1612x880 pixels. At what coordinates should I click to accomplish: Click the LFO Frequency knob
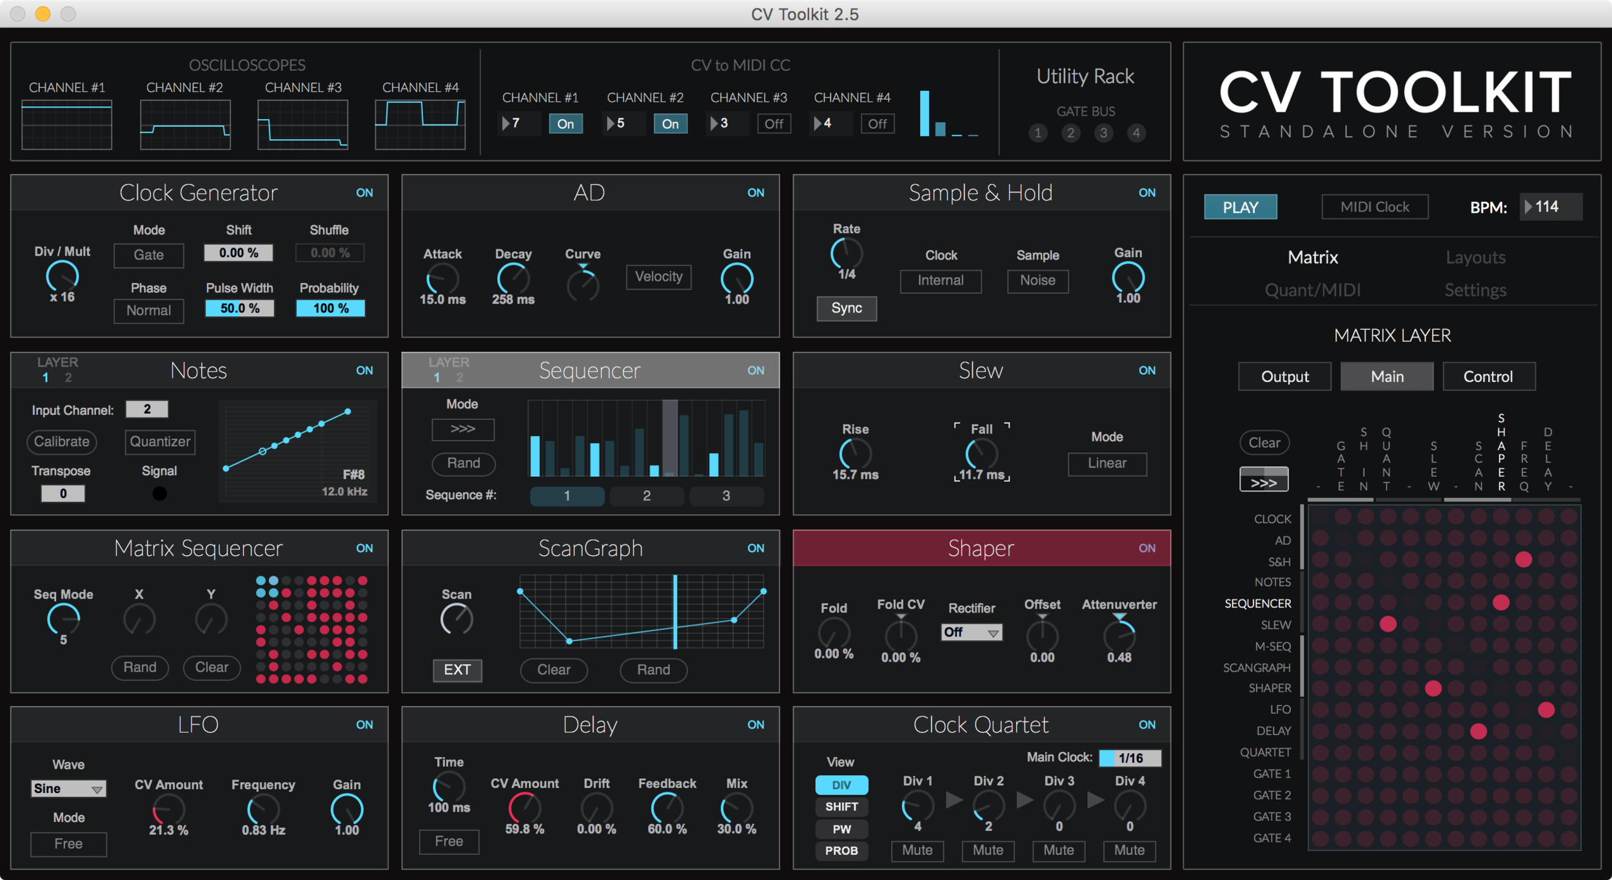coord(263,810)
